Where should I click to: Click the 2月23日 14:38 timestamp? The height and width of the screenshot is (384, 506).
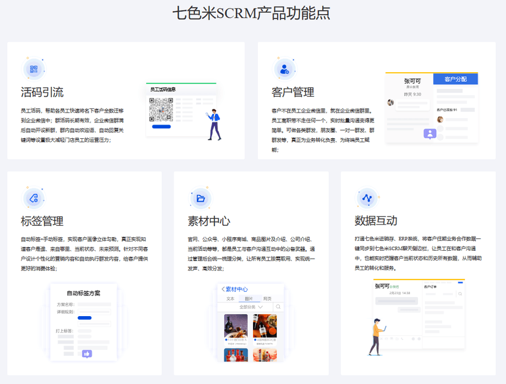click(400, 293)
